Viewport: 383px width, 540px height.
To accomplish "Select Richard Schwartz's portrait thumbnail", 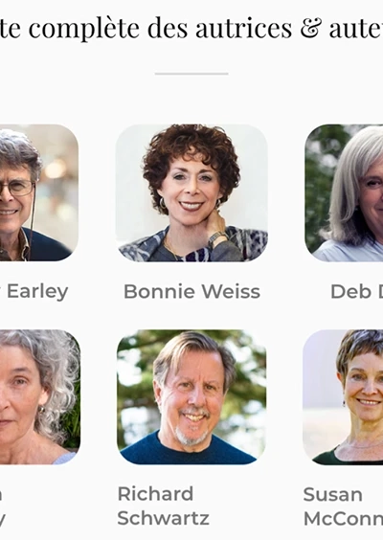I will (x=191, y=397).
